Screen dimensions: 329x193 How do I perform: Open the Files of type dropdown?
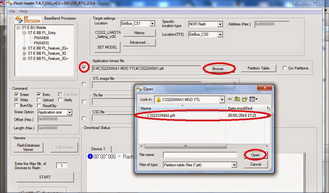[x=234, y=165]
